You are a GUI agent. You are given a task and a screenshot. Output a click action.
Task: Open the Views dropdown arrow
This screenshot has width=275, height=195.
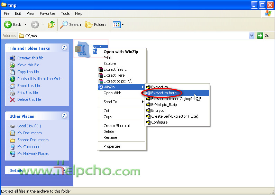pos(122,25)
